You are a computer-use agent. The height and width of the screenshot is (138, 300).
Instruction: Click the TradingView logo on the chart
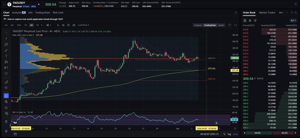pos(15,123)
